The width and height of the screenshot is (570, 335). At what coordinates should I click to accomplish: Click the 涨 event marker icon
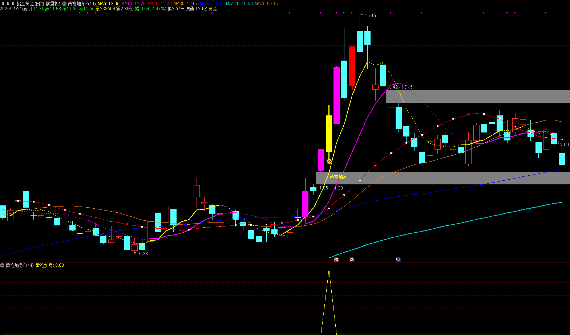point(352,259)
